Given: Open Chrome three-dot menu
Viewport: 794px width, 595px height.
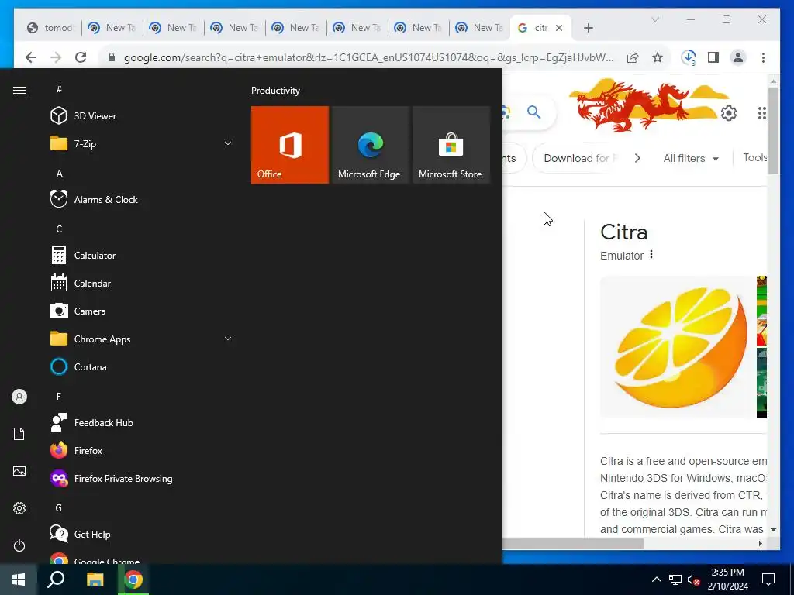Looking at the screenshot, I should [763, 57].
